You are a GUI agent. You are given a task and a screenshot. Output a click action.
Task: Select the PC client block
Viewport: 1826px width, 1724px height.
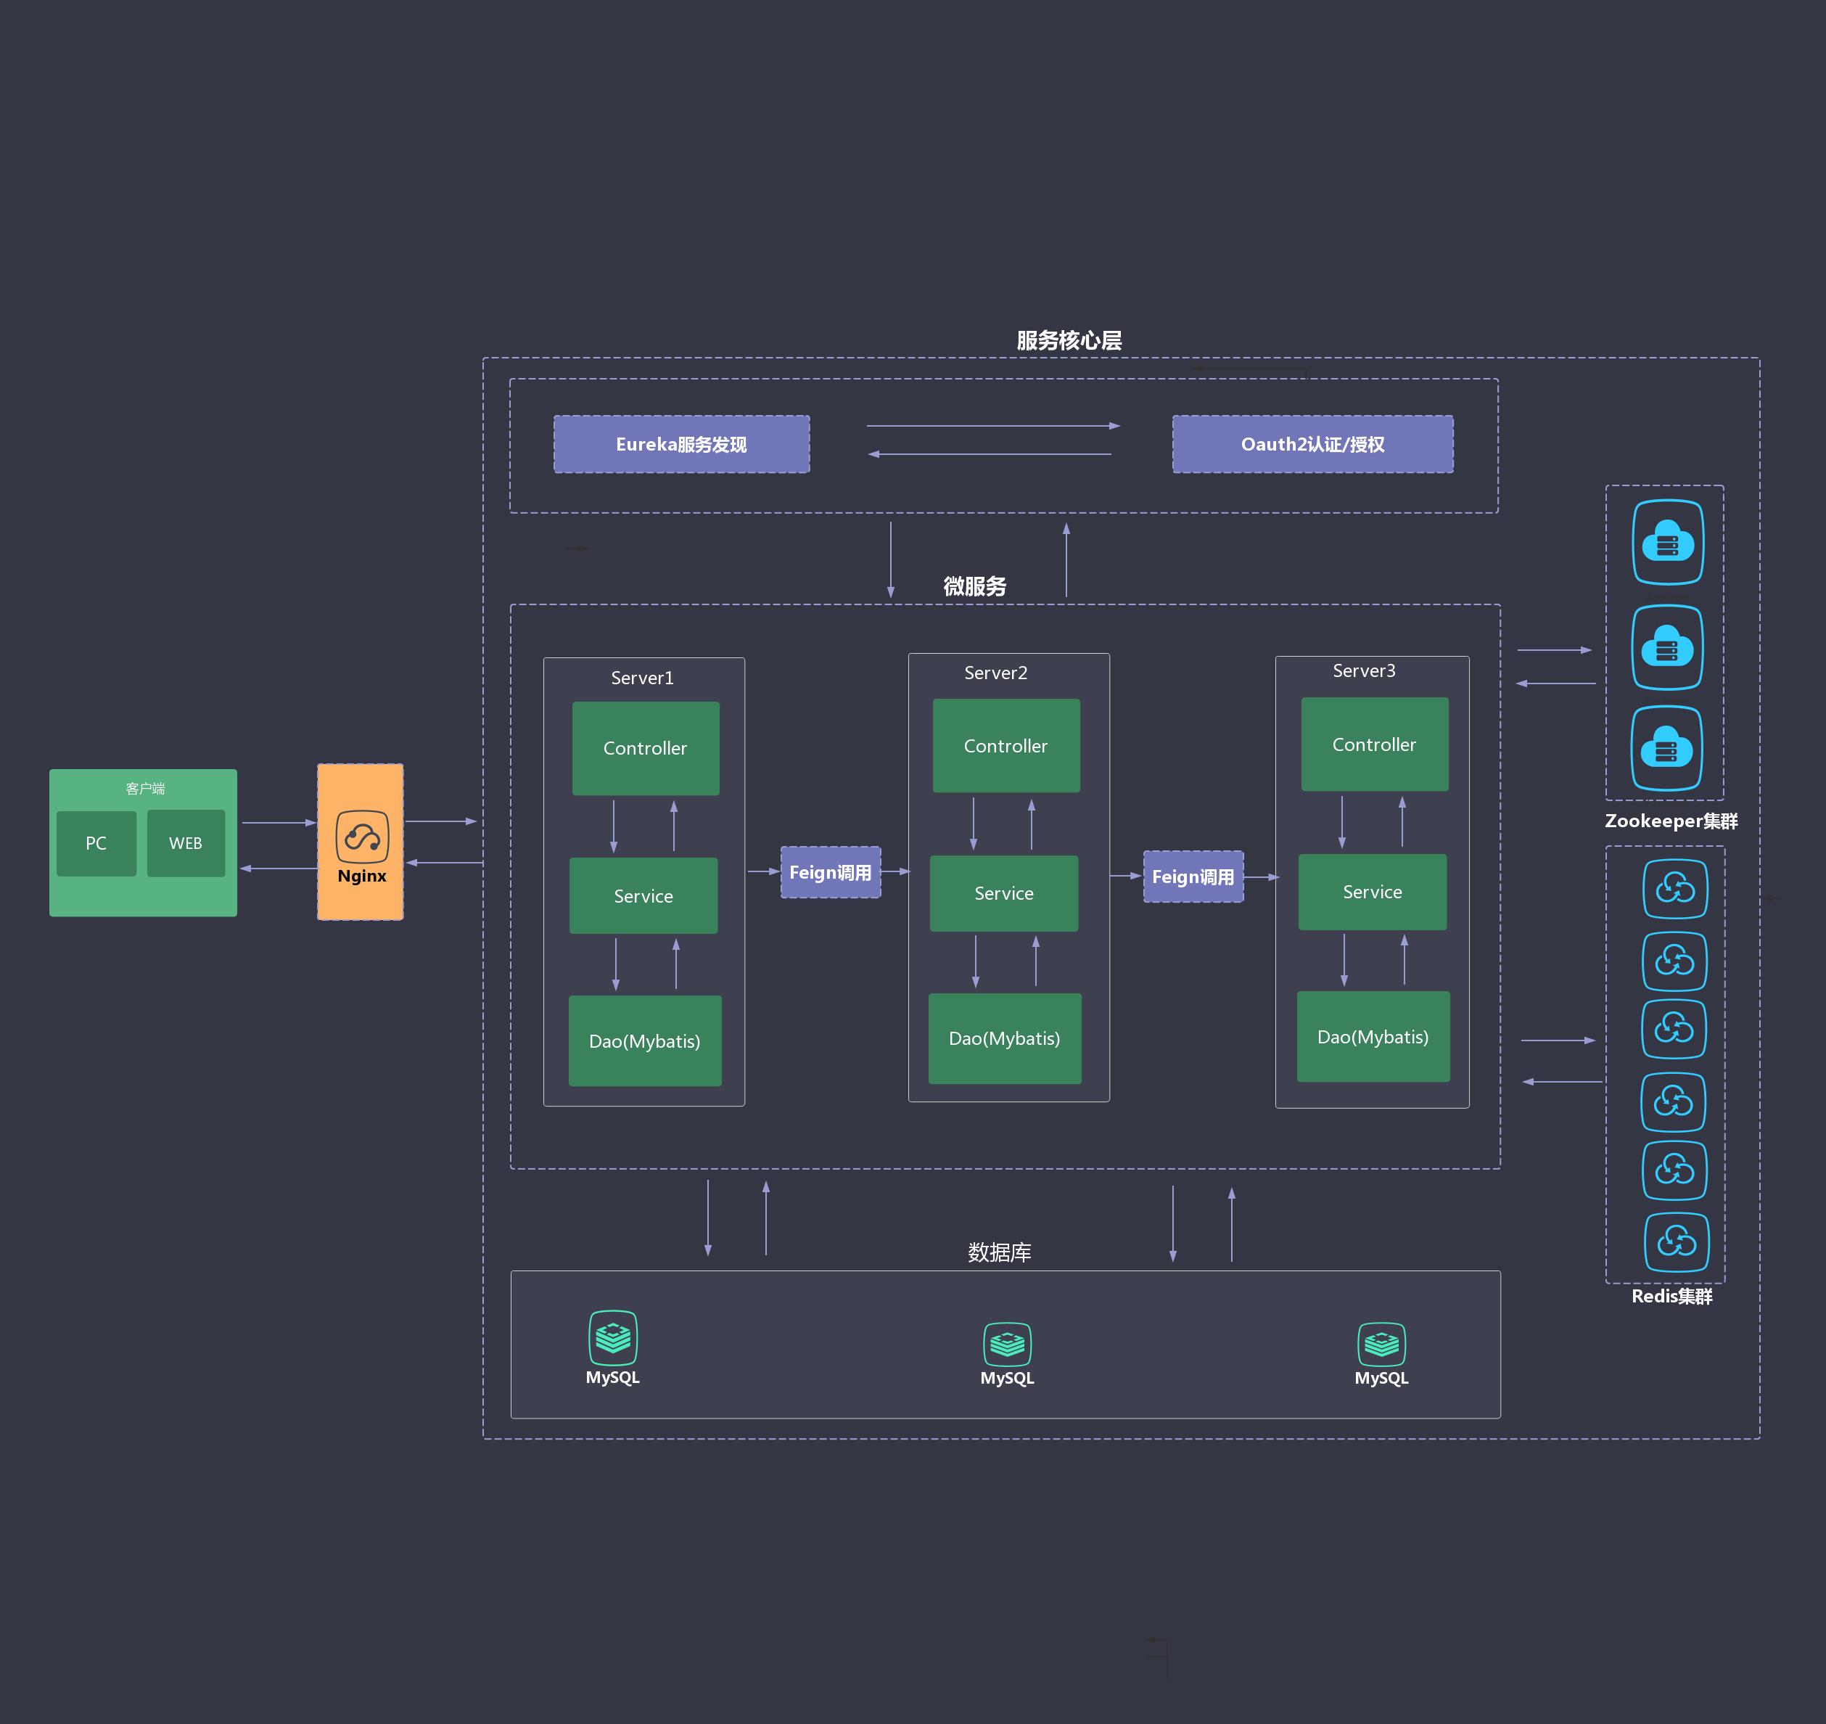[96, 844]
